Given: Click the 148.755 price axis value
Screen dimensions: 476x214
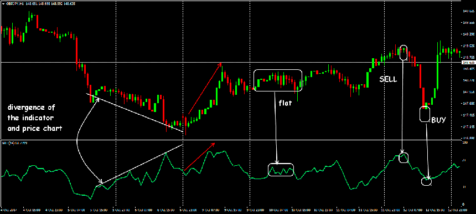Looking at the screenshot, I should coord(469,57).
